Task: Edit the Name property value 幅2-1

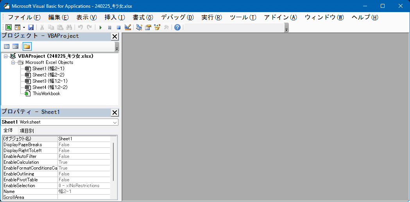Action: coord(84,191)
